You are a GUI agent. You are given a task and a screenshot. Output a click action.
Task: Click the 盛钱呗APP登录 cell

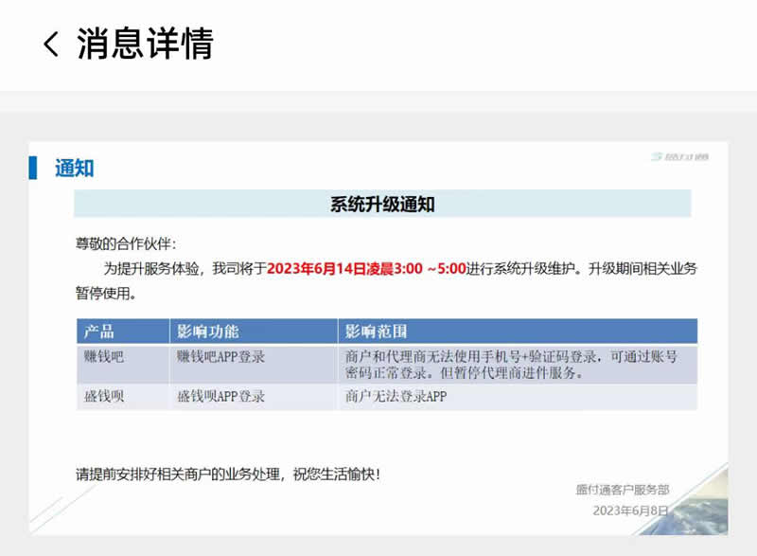254,397
